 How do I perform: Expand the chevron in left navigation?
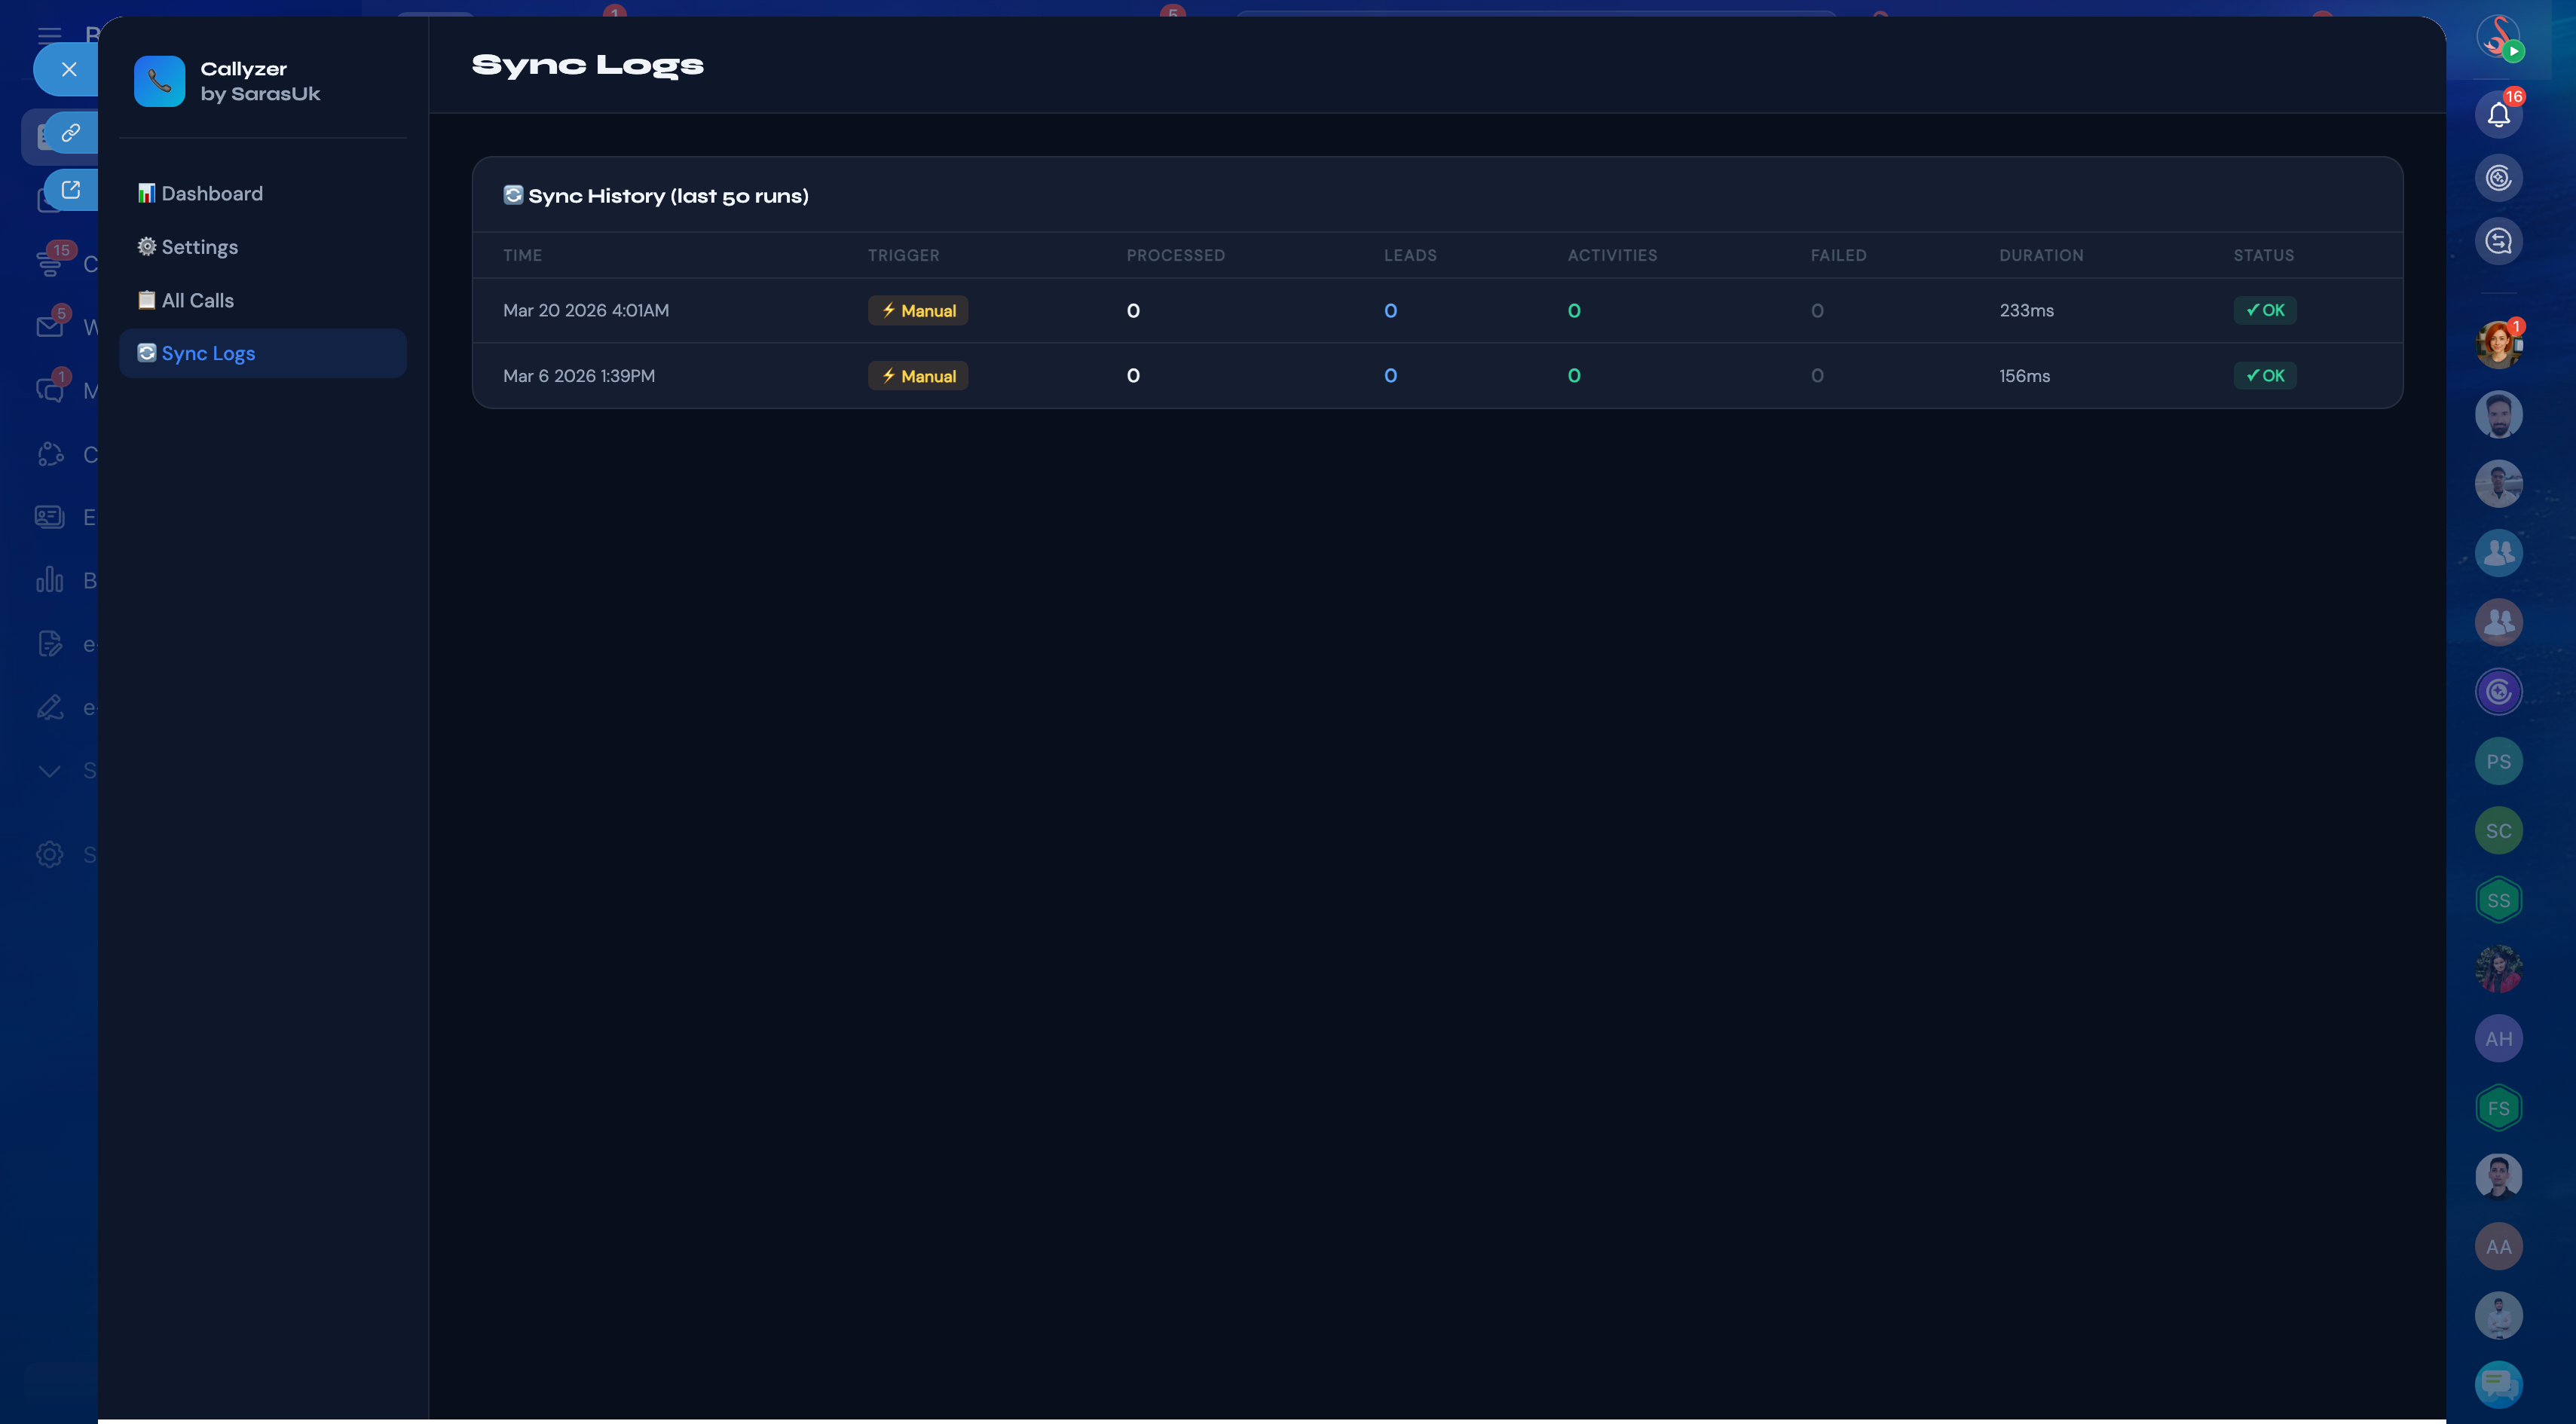click(x=49, y=770)
